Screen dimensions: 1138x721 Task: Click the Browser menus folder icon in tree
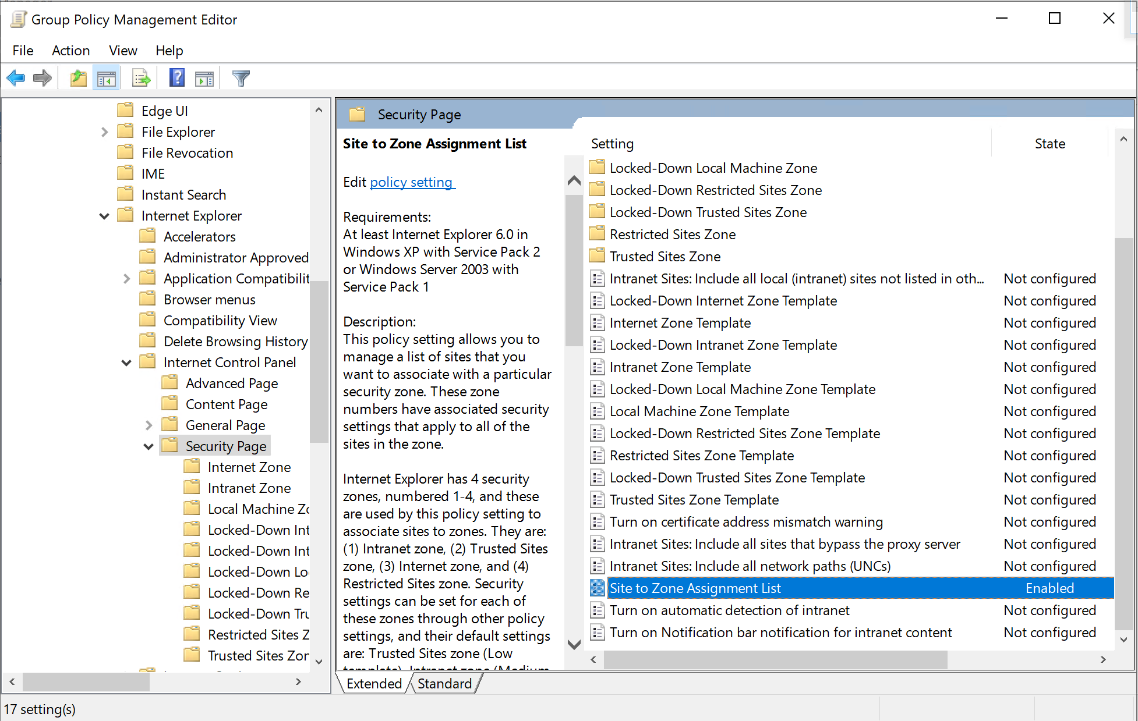(x=147, y=299)
